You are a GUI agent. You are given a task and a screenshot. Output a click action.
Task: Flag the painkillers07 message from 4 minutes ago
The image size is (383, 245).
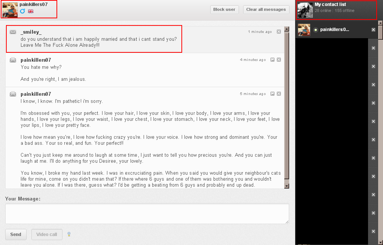[x=273, y=60]
